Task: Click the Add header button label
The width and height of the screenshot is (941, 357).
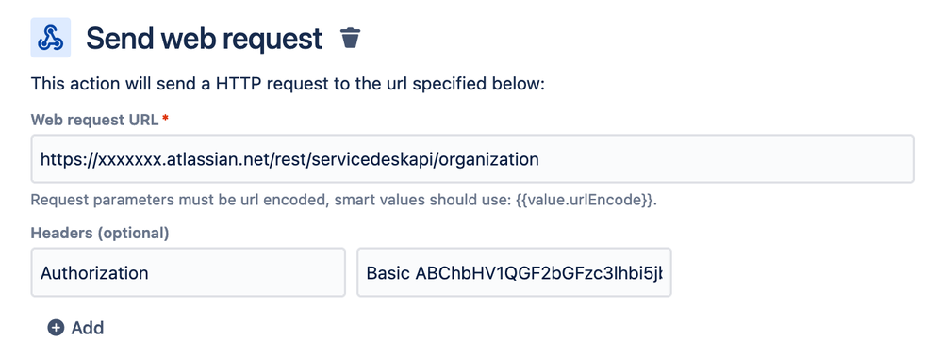Action: pos(88,328)
